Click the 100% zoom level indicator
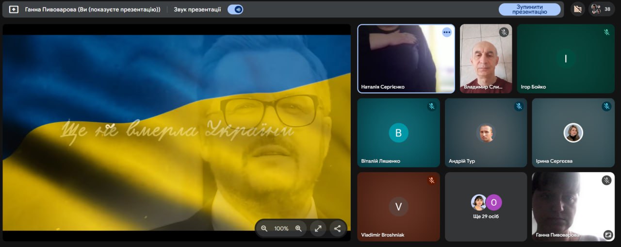The height and width of the screenshot is (247, 621). click(281, 229)
